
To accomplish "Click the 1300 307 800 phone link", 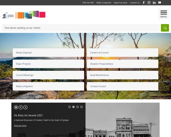I will point(88,3).
